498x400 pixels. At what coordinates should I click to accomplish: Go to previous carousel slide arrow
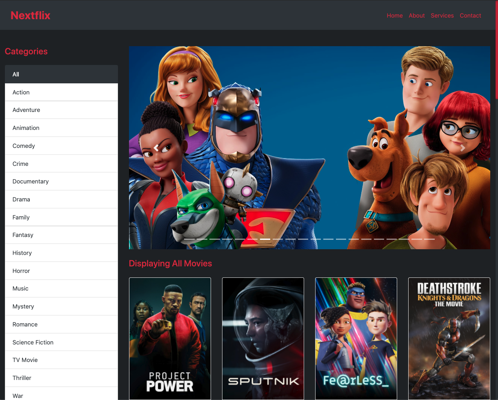coord(156,147)
